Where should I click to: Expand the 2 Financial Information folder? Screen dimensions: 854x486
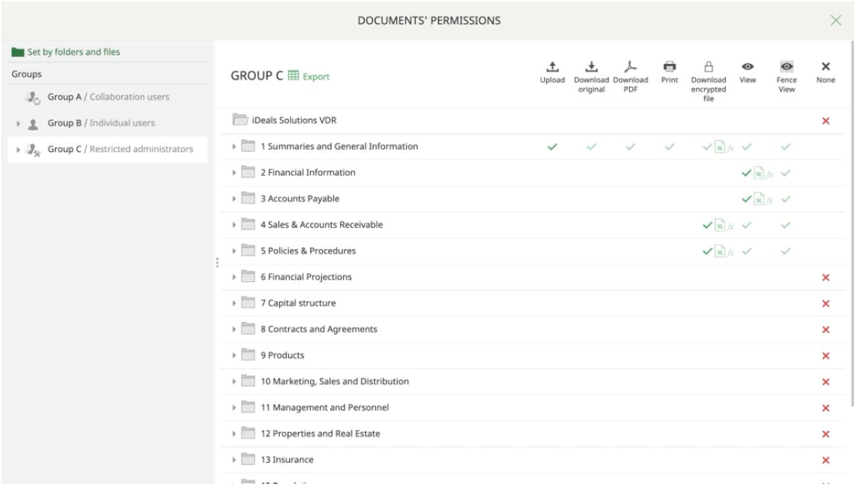tap(233, 172)
